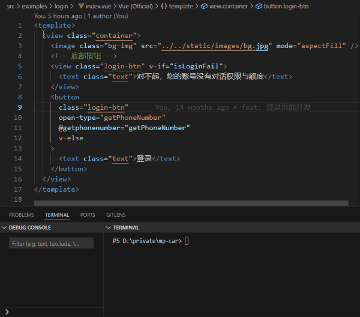
Task: Switch to the PROBLEMS tab
Action: tap(22, 215)
